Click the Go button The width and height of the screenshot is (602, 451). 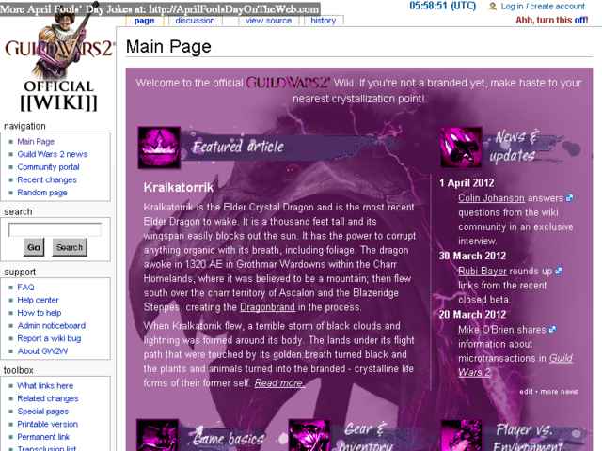34,247
